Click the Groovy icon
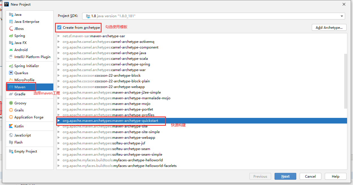353x185 pixels. point(11,103)
